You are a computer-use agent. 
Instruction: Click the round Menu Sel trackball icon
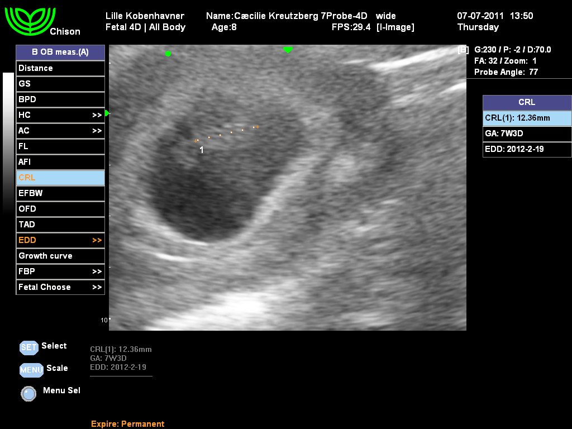point(28,393)
